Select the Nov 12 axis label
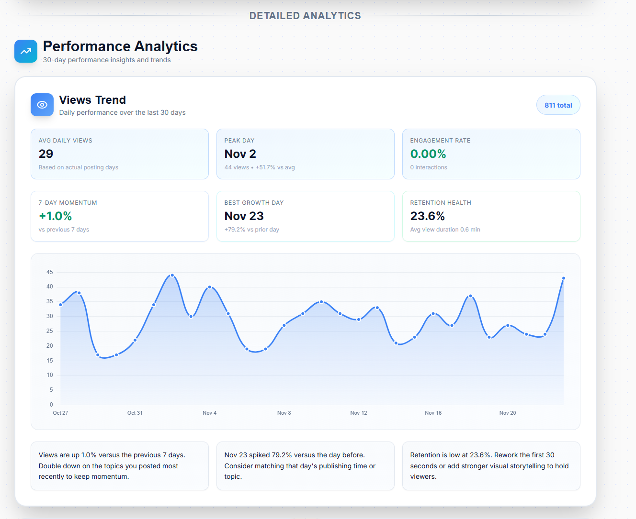Viewport: 636px width, 519px height. point(359,412)
